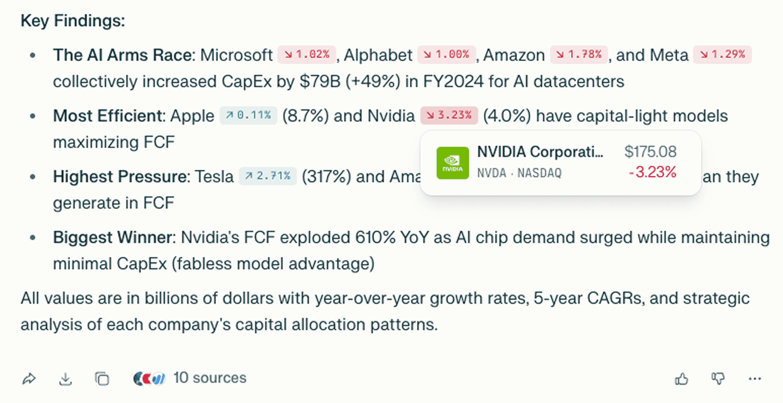The height and width of the screenshot is (403, 783).
Task: Click Apple's 0.11% stock chip
Action: pos(248,115)
